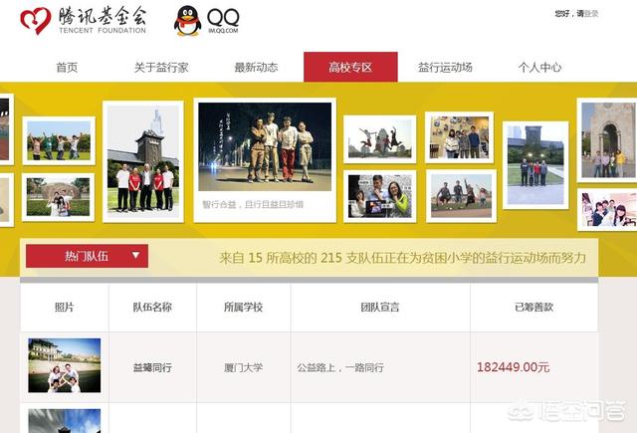This screenshot has height=433, width=637.
Task: Open the photo of group by photo wall
Action: point(460,137)
